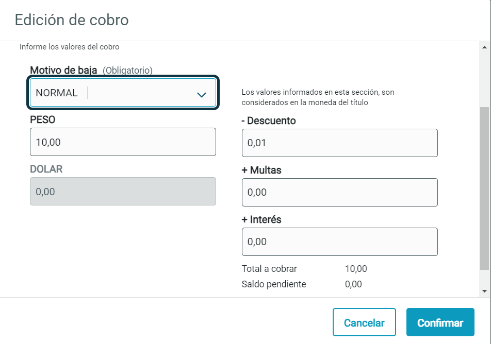Image resolution: width=491 pixels, height=344 pixels.
Task: Click the Multas value field
Action: 340,192
